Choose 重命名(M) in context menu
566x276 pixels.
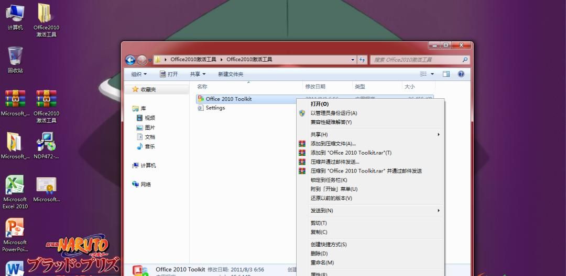371,263
